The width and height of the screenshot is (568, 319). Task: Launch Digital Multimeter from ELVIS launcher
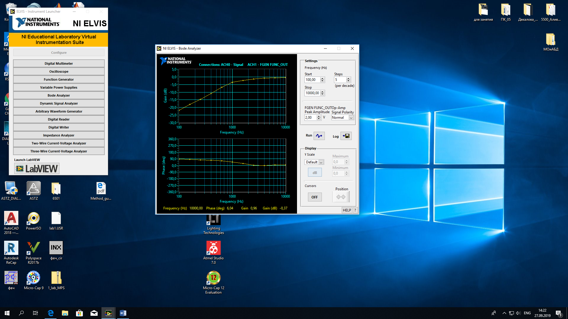point(59,64)
